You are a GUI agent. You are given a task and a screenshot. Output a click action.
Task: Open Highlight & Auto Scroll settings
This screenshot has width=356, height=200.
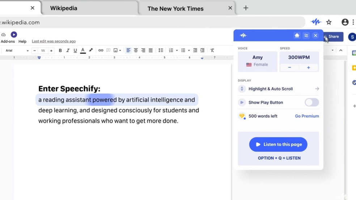[x=278, y=89]
